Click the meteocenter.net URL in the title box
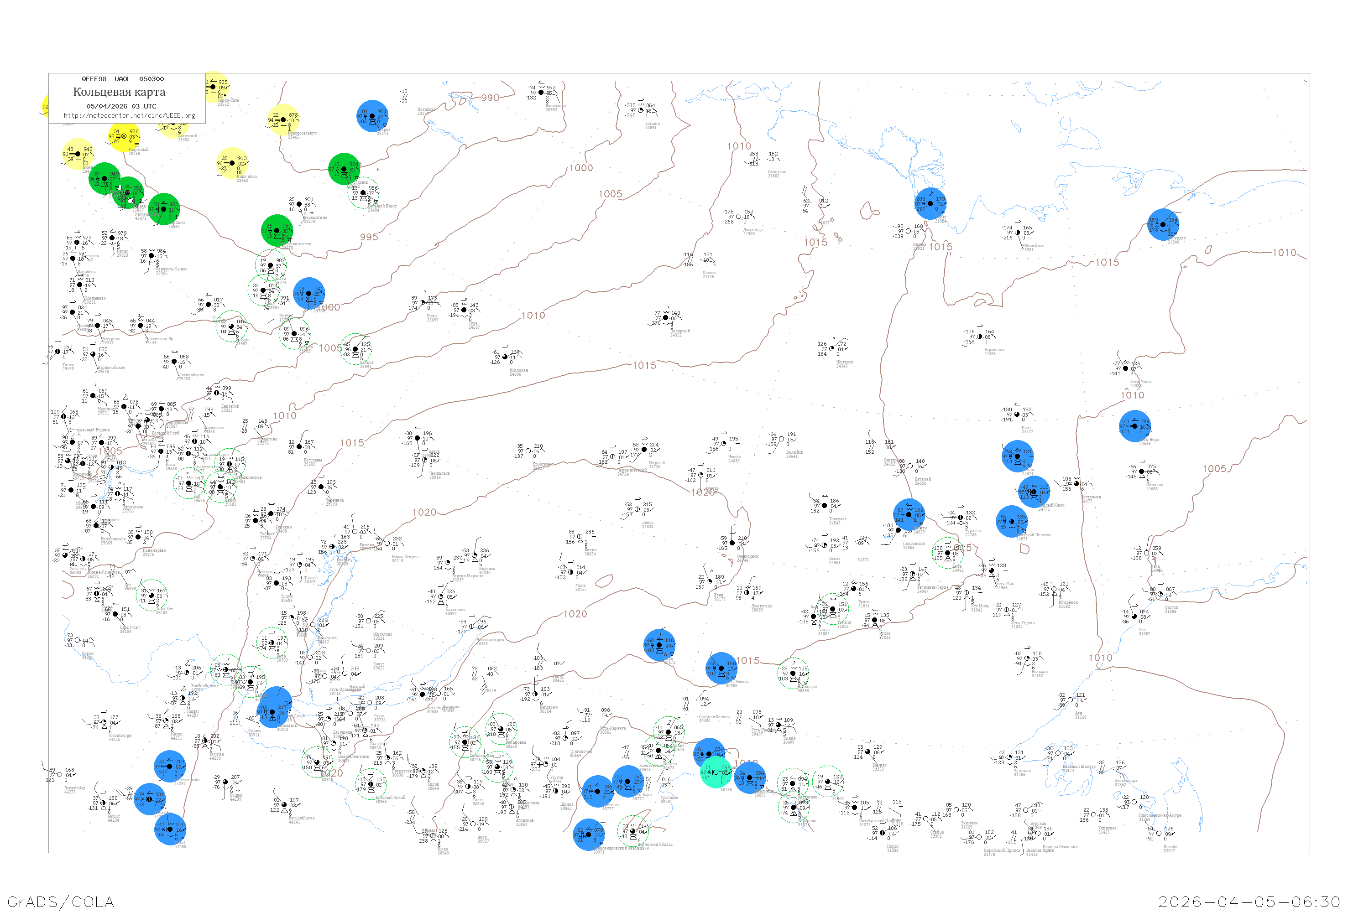Screen dimensions: 1369x912 [x=129, y=116]
